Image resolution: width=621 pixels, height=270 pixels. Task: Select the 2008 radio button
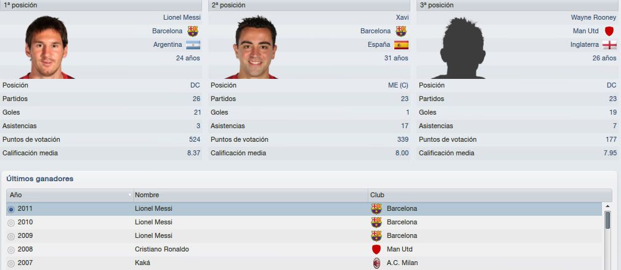(11, 250)
